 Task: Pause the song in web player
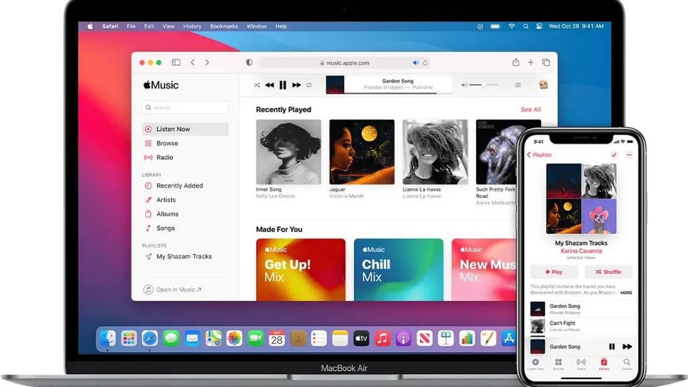(283, 85)
